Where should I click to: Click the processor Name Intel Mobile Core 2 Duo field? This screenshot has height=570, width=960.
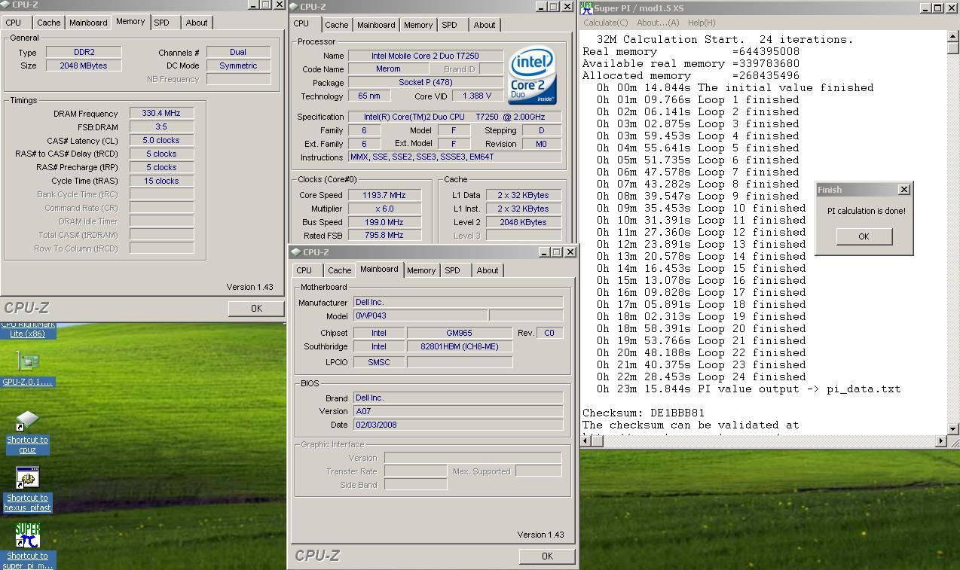[425, 56]
